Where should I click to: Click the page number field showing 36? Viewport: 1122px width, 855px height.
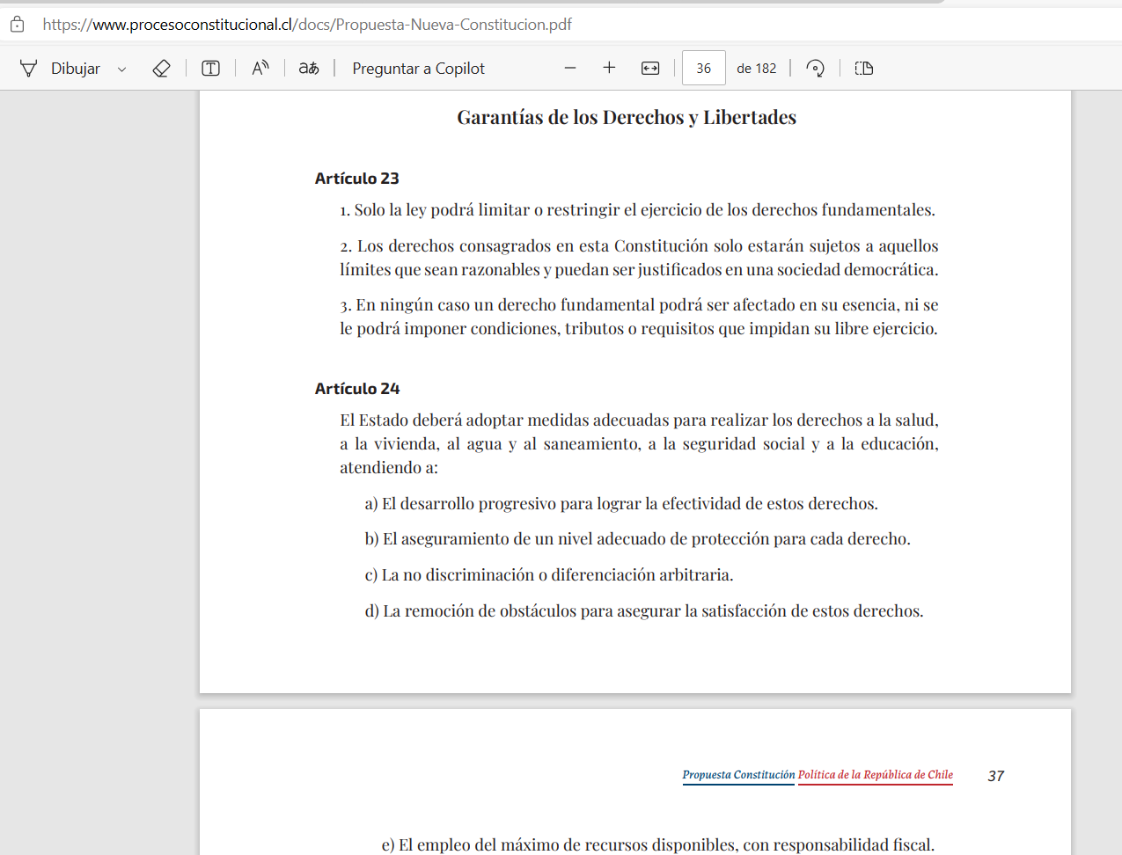click(x=704, y=68)
